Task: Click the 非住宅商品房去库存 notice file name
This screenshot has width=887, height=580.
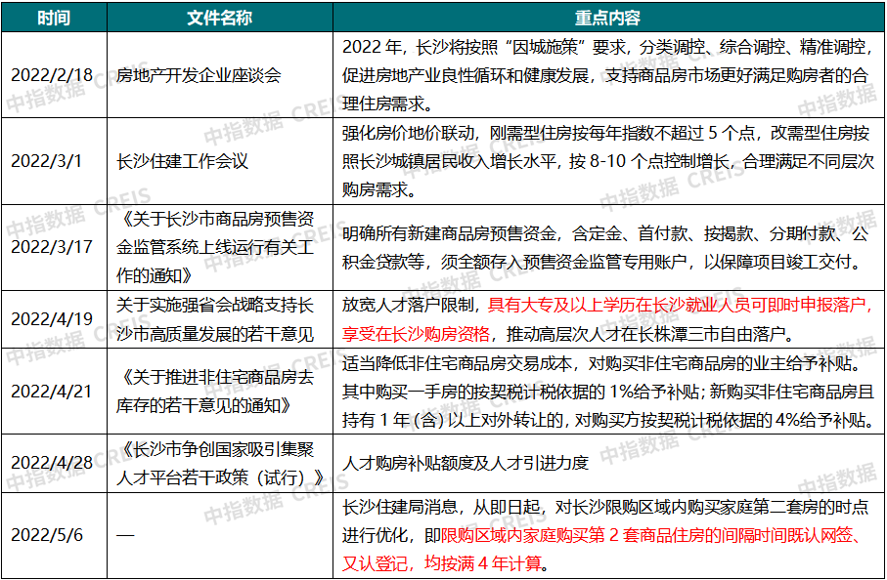Action: coord(215,391)
